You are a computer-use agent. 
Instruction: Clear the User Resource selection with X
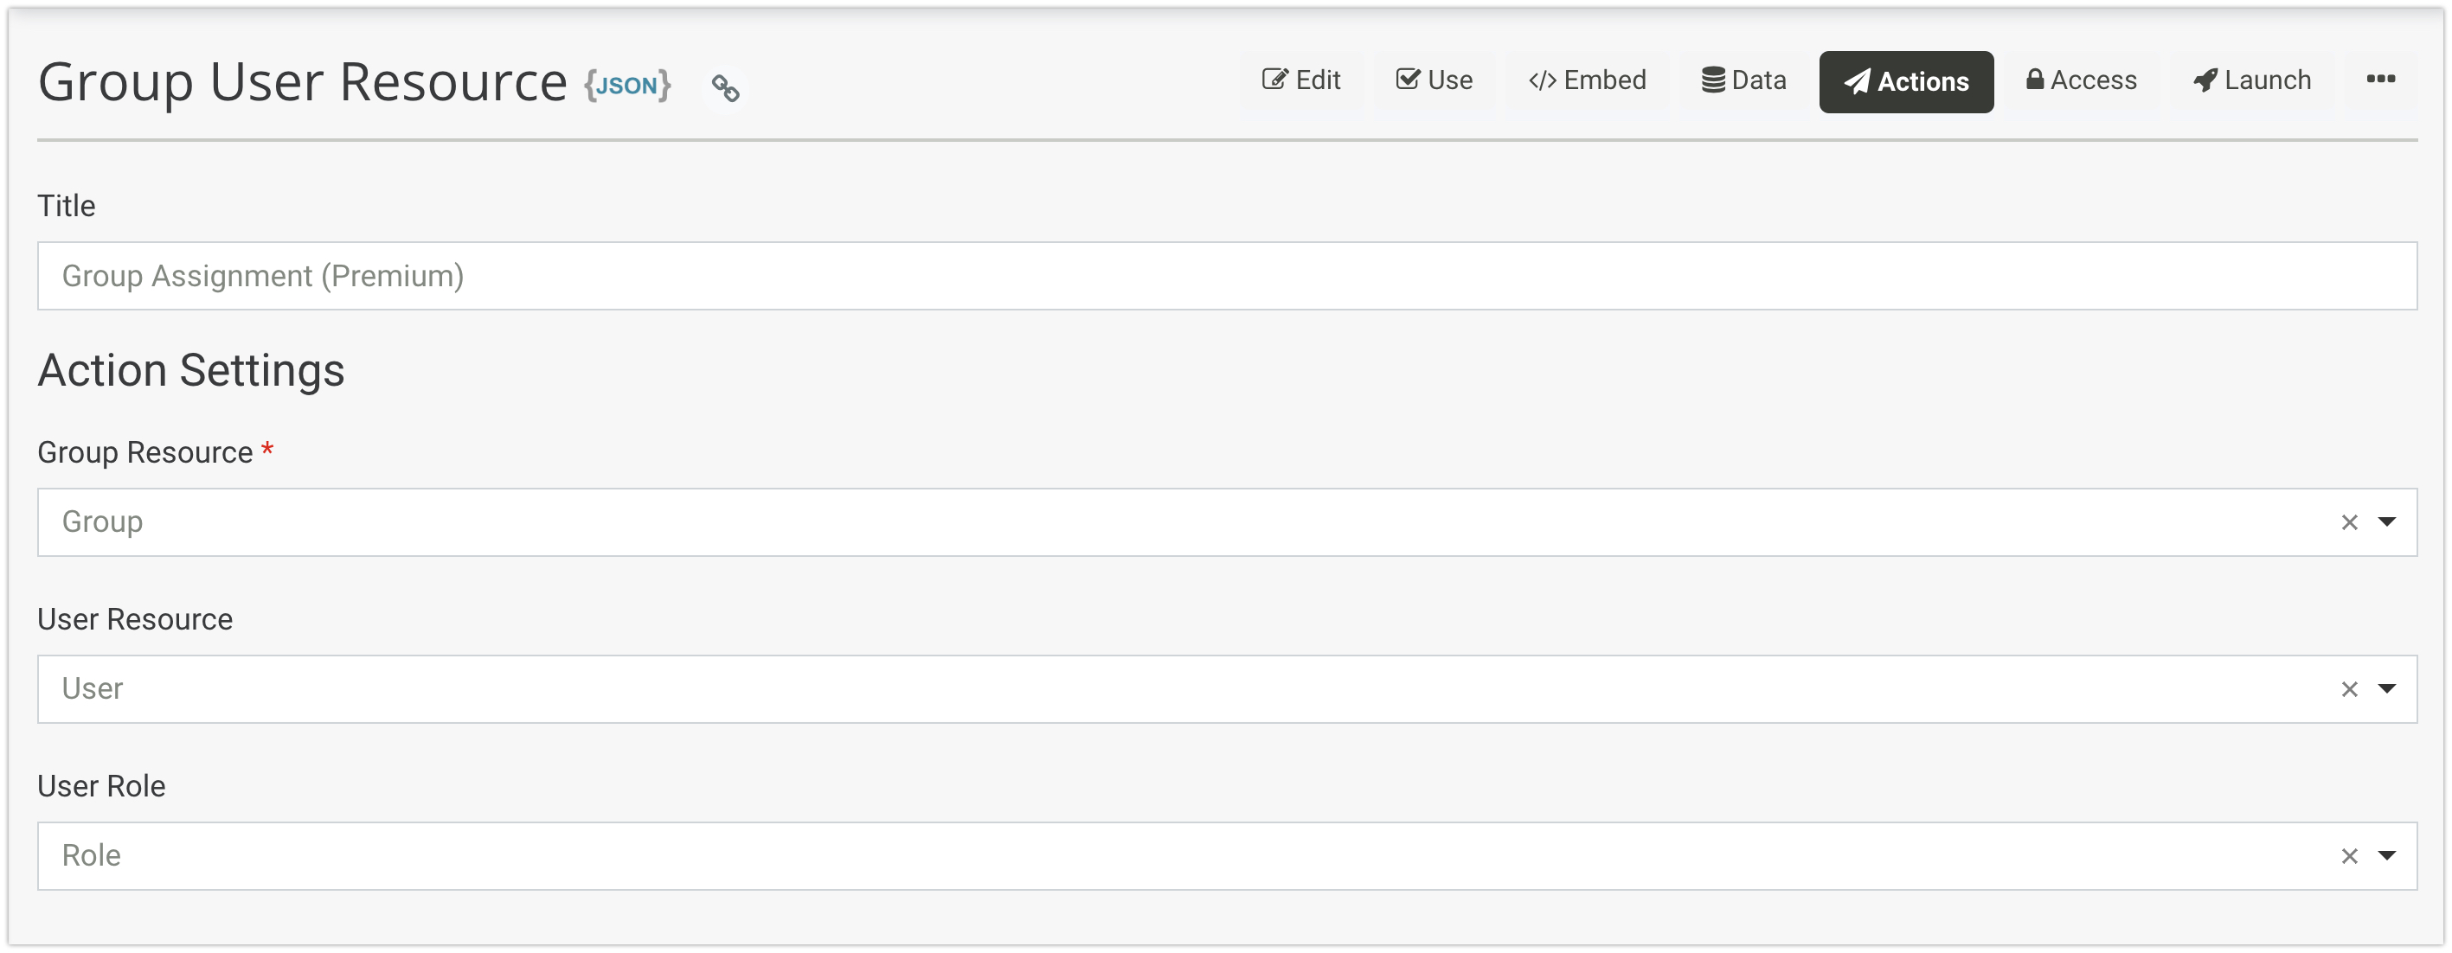(x=2348, y=688)
